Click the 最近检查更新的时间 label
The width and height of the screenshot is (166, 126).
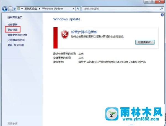click(64, 54)
